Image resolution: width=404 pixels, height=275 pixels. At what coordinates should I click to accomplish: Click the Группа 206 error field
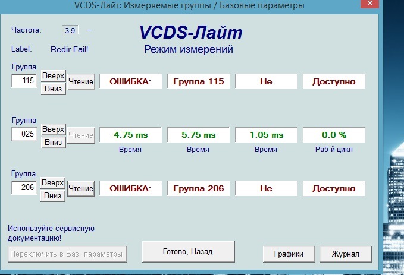198,188
